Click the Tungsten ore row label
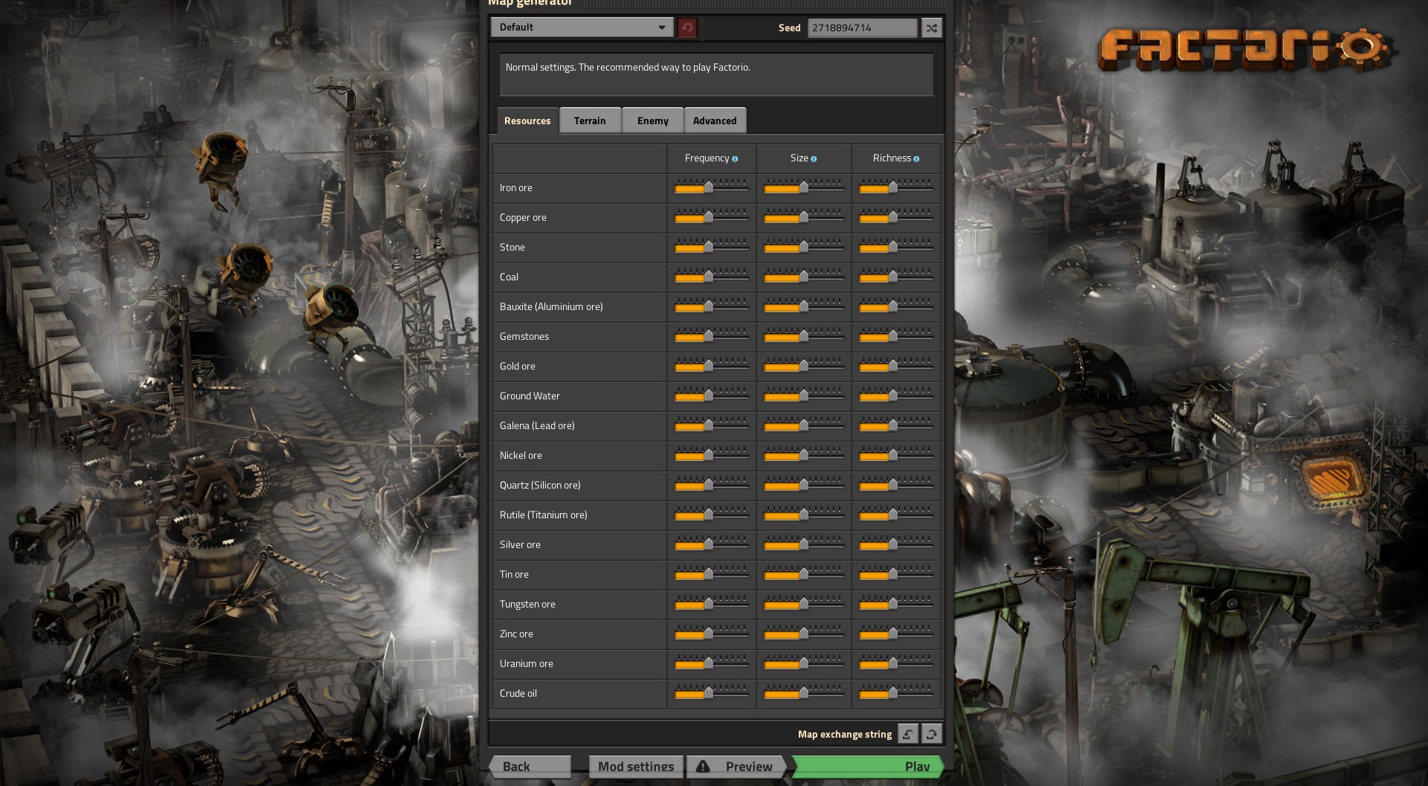 (x=527, y=605)
